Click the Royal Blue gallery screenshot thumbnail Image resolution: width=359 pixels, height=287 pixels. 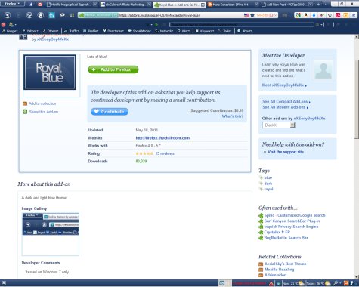pos(51,234)
